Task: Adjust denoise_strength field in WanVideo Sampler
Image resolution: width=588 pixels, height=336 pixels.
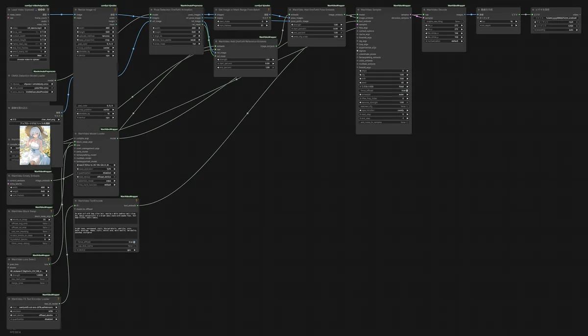Action: click(x=384, y=102)
